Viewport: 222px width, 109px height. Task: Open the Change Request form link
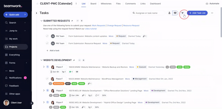114,26
